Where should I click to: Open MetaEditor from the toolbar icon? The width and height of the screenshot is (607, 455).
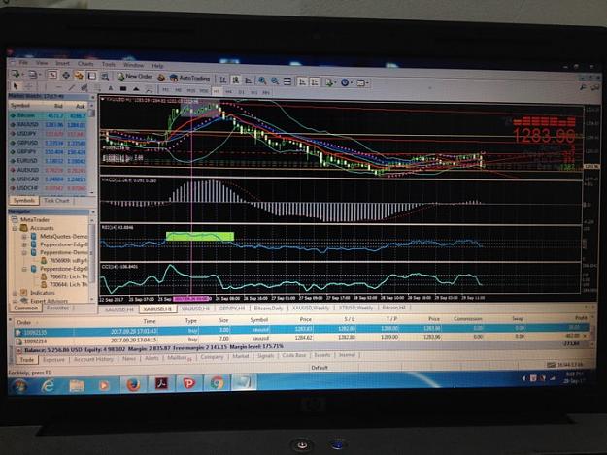(161, 78)
